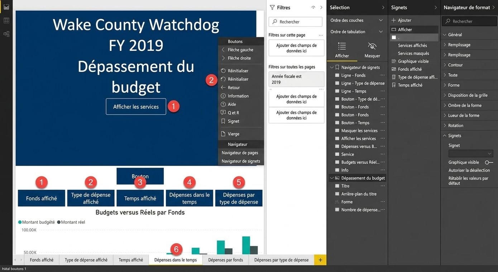Open more options for Ligne - Temps layer
498x272 pixels.
[x=383, y=91]
